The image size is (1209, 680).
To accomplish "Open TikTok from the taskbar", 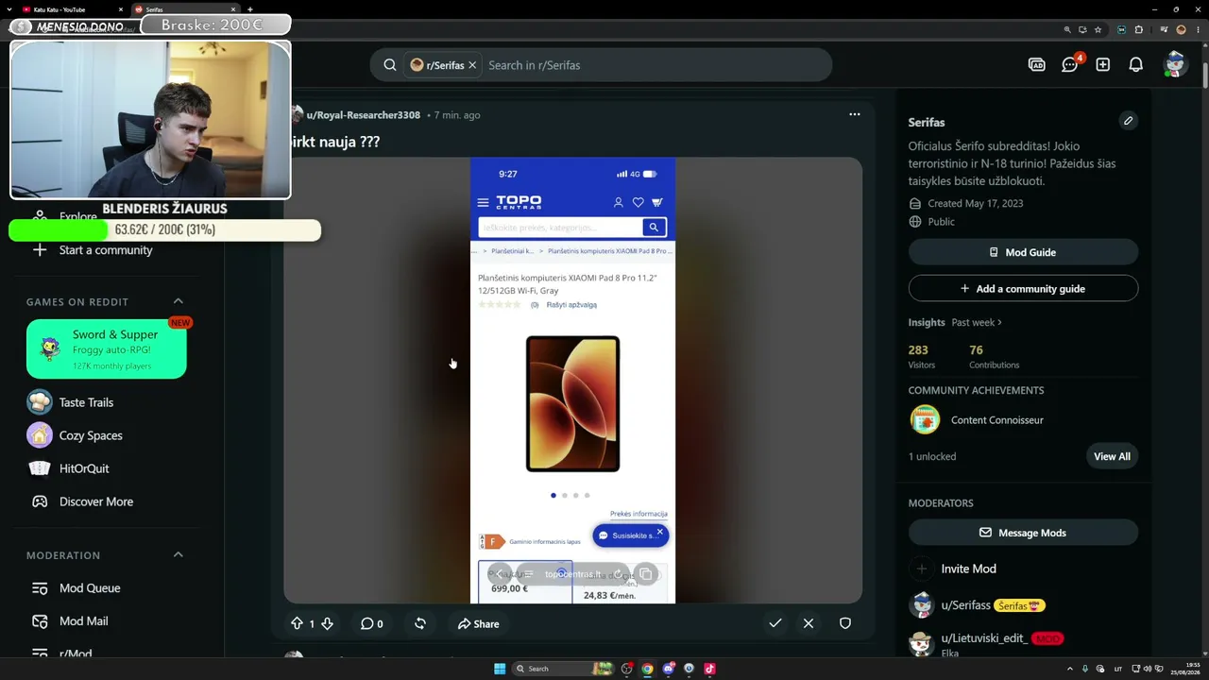I will tap(709, 669).
